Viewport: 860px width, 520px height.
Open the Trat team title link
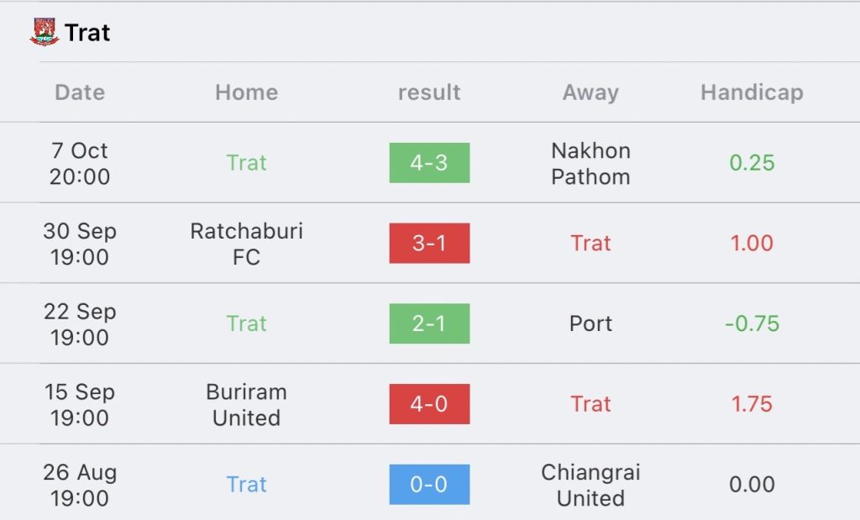[87, 33]
